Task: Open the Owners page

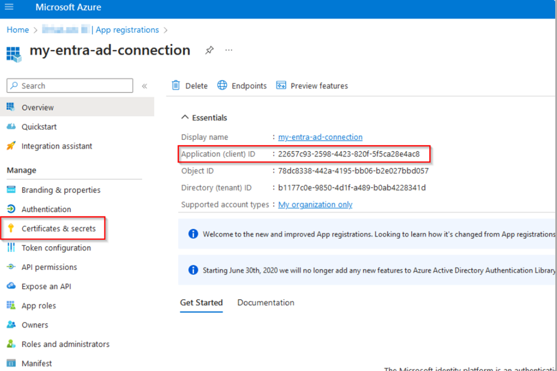Action: (x=77, y=325)
